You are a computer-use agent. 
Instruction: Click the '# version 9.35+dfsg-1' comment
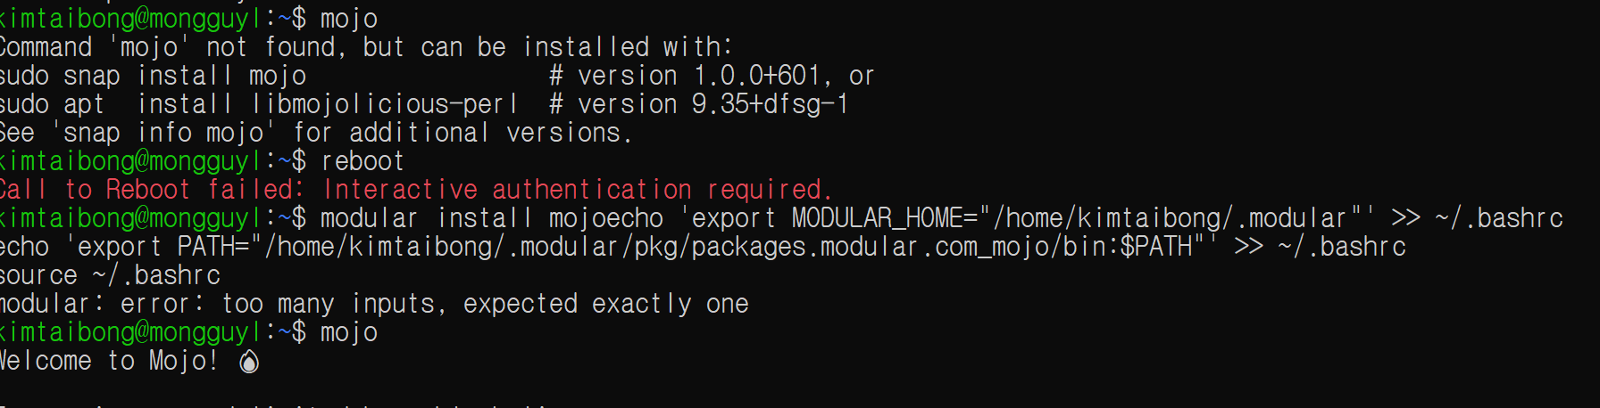click(698, 104)
